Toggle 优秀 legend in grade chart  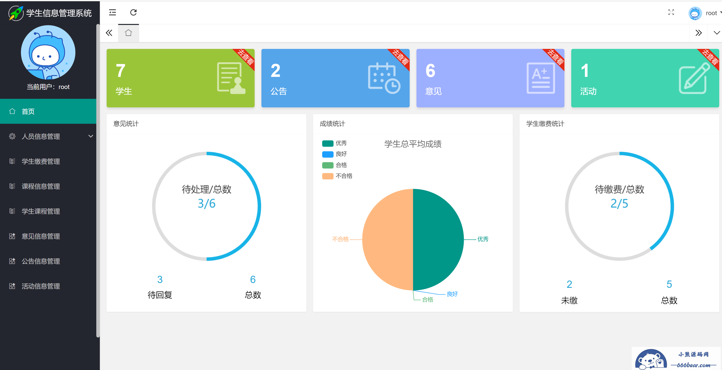click(334, 143)
